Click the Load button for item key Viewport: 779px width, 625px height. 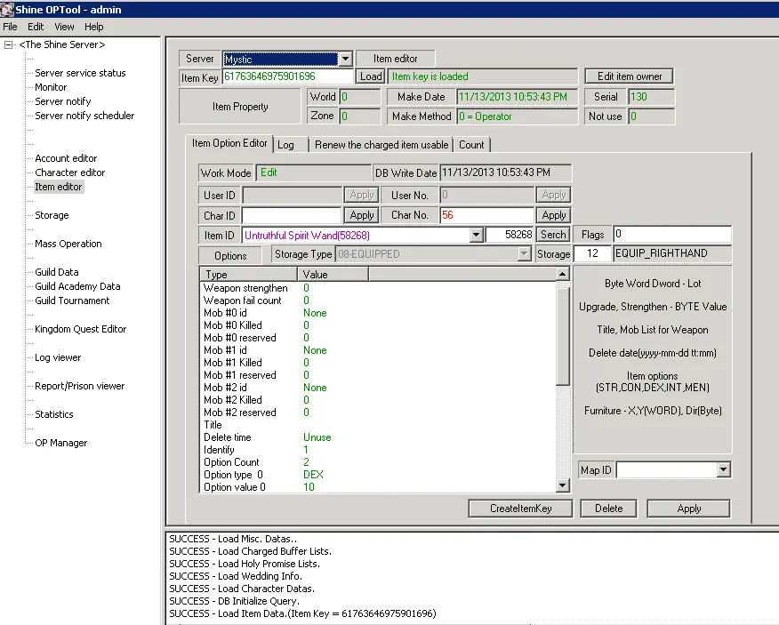pos(371,76)
